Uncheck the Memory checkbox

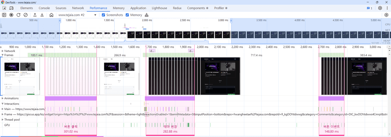[x=127, y=15]
